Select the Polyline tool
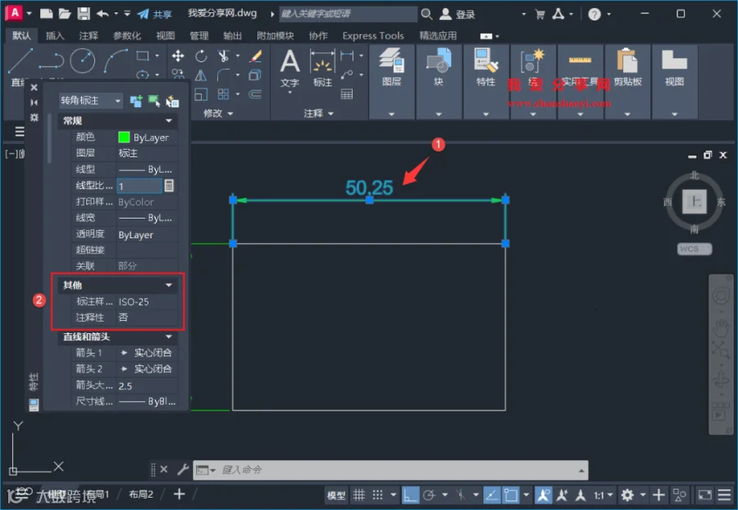This screenshot has height=510, width=738. coord(51,61)
